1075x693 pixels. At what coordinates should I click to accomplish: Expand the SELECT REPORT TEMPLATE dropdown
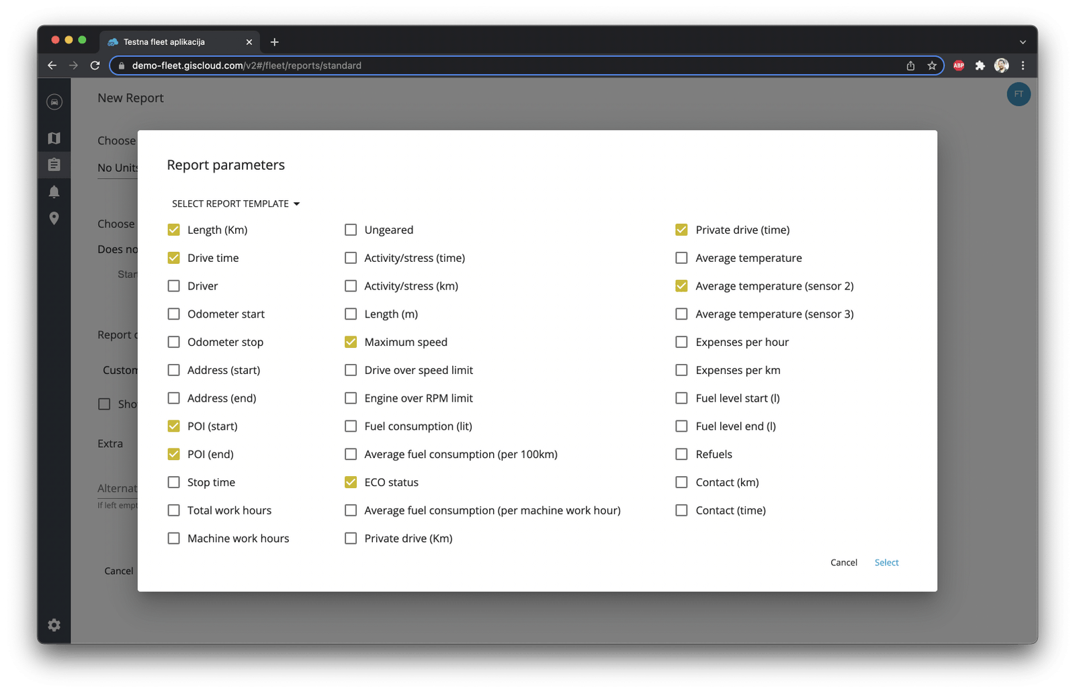pyautogui.click(x=235, y=203)
